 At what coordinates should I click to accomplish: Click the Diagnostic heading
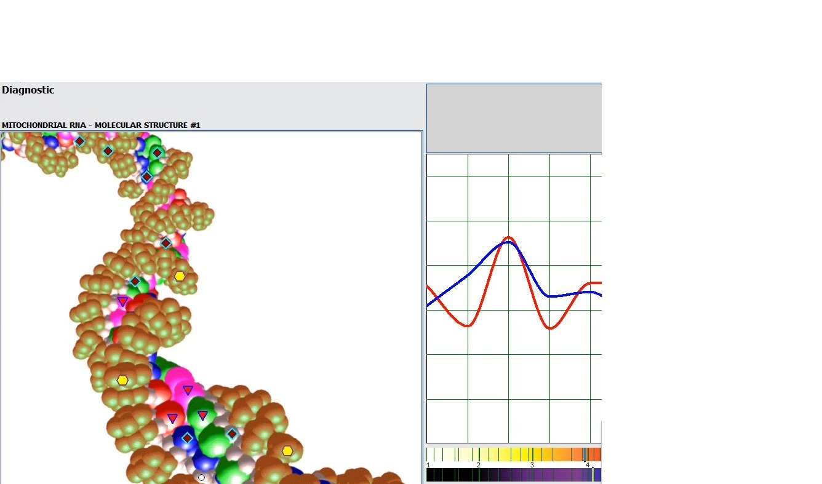[x=28, y=90]
